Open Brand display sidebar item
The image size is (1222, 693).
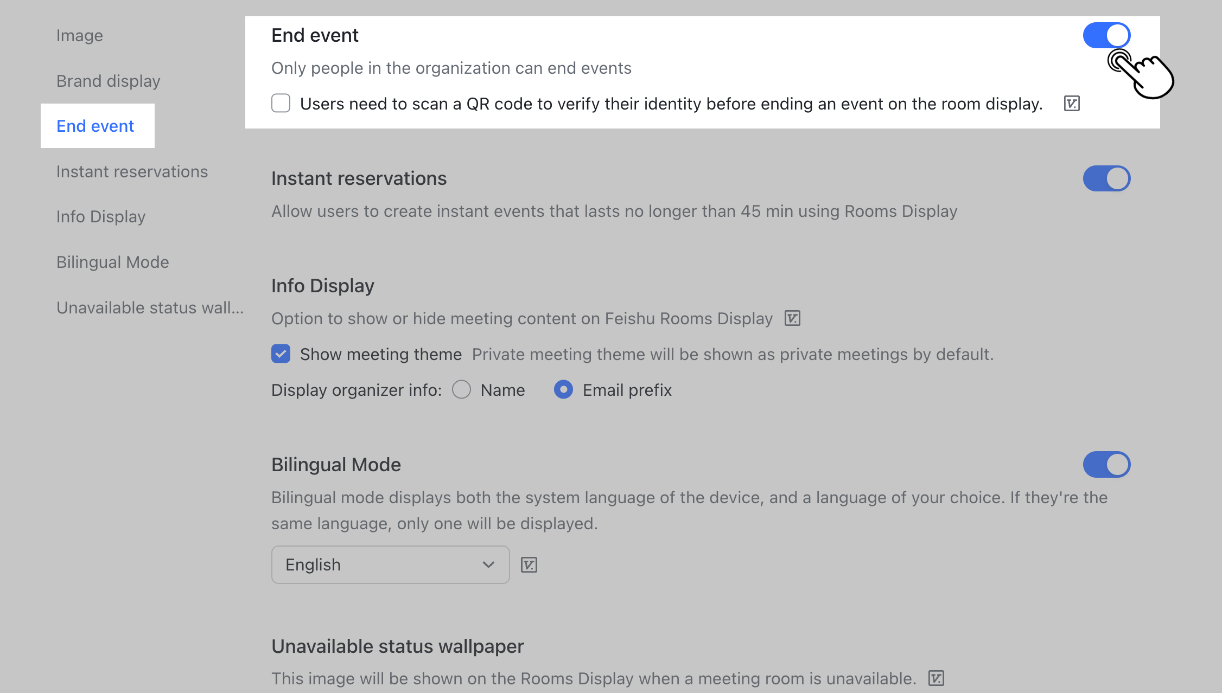pyautogui.click(x=109, y=81)
